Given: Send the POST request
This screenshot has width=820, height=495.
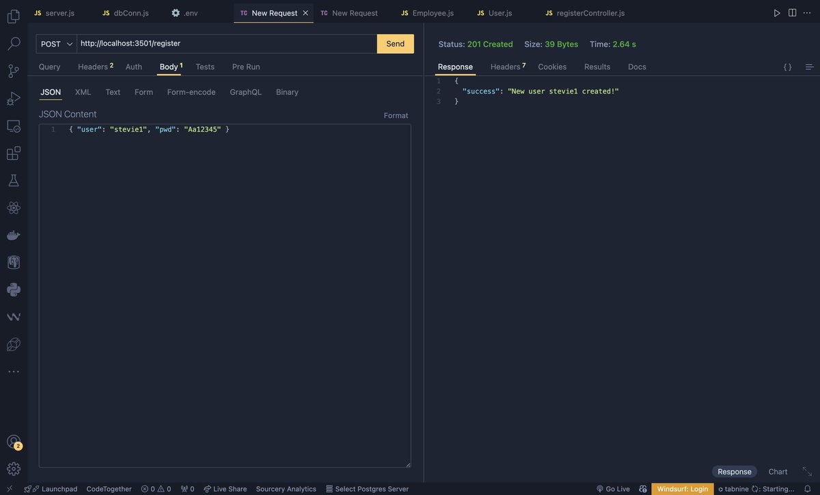Looking at the screenshot, I should click(x=396, y=44).
